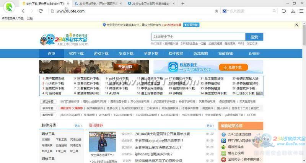Open the 充值商城 navigation item
306x163 pixels.
[x=225, y=54]
